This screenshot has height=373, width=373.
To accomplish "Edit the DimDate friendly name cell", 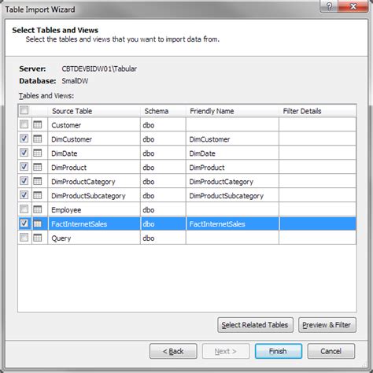I will 232,153.
